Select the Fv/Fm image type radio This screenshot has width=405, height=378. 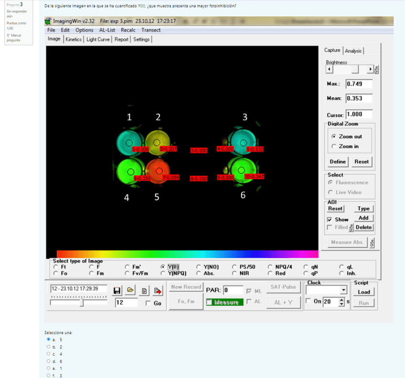(x=128, y=273)
